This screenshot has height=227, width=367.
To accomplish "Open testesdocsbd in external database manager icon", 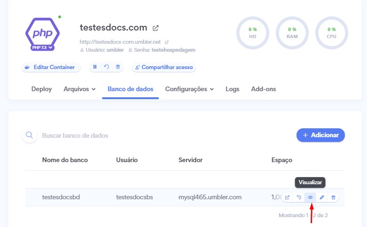I will 287,197.
